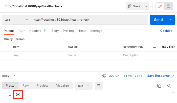
Task: Open the GET method dropdown
Action: (16, 20)
